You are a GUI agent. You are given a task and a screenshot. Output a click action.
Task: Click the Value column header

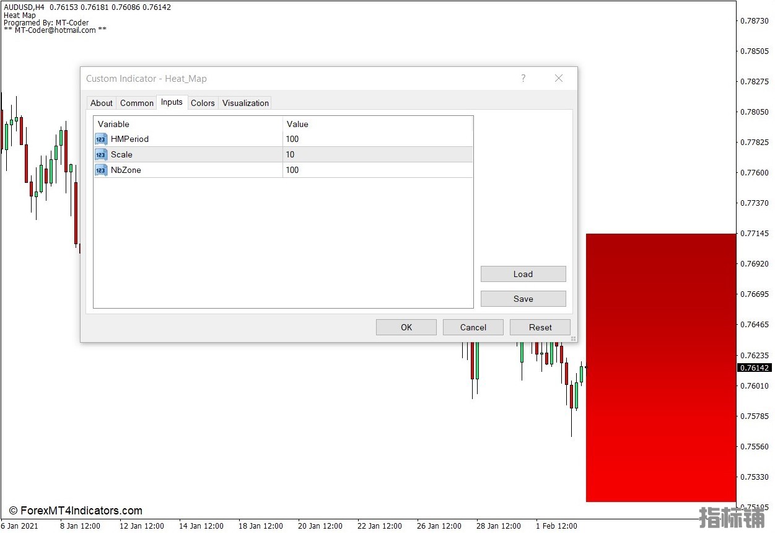378,124
